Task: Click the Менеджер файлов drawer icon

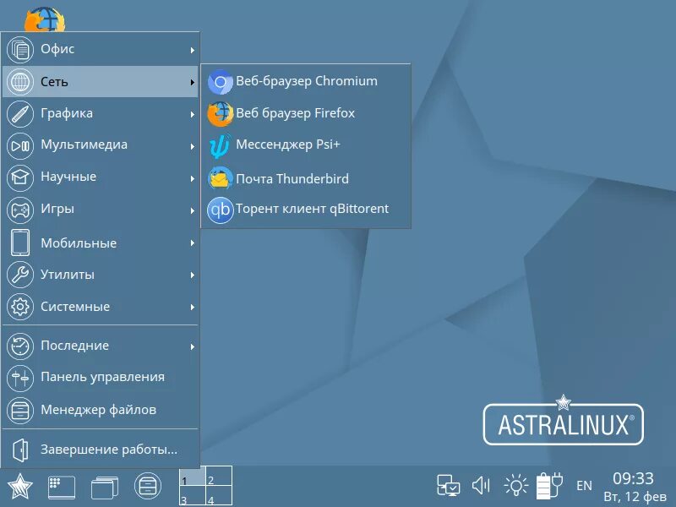Action: coord(20,410)
